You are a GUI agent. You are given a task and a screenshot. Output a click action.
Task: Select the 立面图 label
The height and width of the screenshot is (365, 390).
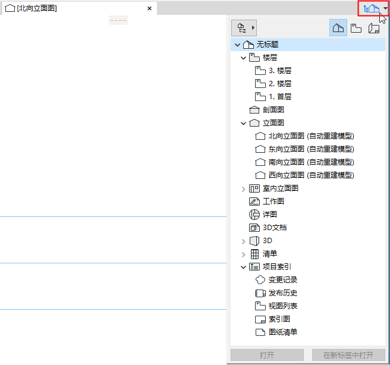pos(273,123)
